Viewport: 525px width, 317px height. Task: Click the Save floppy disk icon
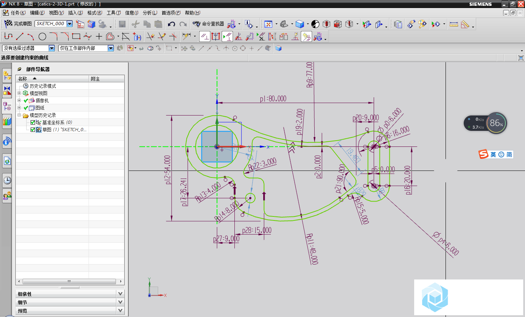tap(122, 24)
